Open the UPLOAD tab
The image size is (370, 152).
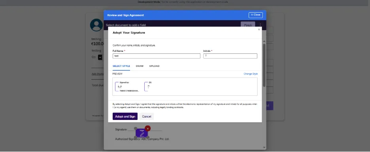pyautogui.click(x=154, y=66)
